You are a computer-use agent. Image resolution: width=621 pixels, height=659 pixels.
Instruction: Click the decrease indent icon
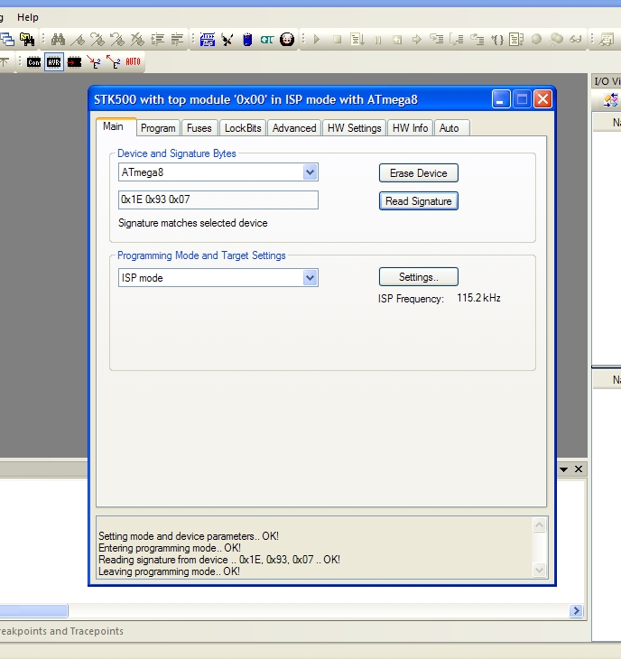click(177, 40)
